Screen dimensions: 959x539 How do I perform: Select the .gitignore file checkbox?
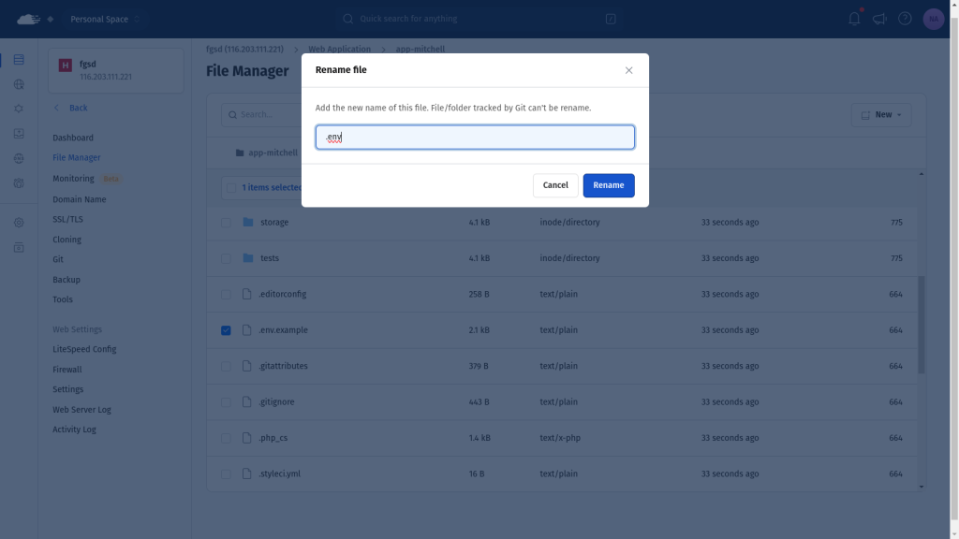tap(226, 402)
